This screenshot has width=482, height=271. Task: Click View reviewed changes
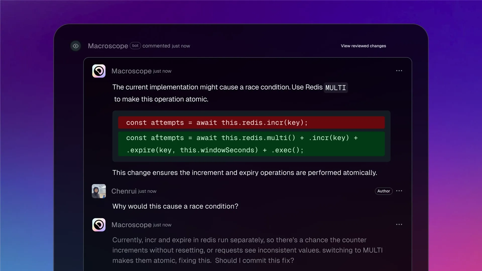click(363, 46)
